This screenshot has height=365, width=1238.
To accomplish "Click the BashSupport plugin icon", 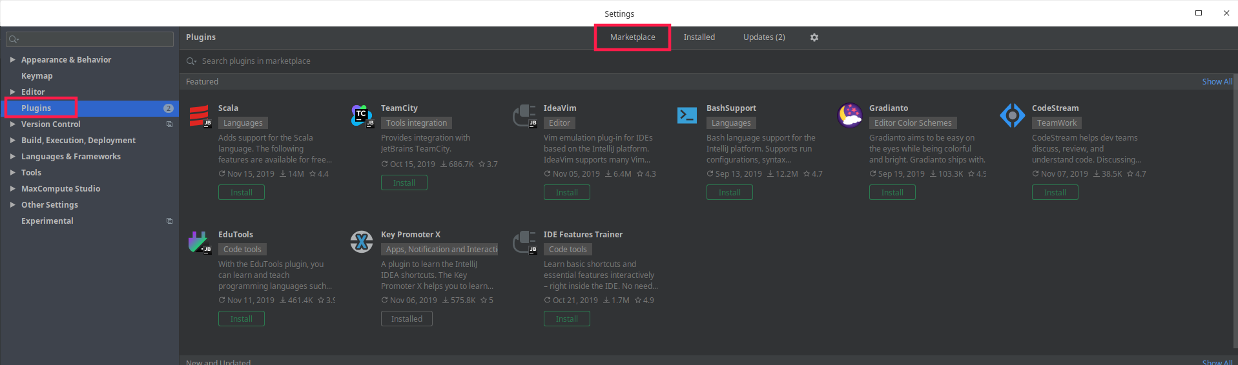I will tap(687, 115).
